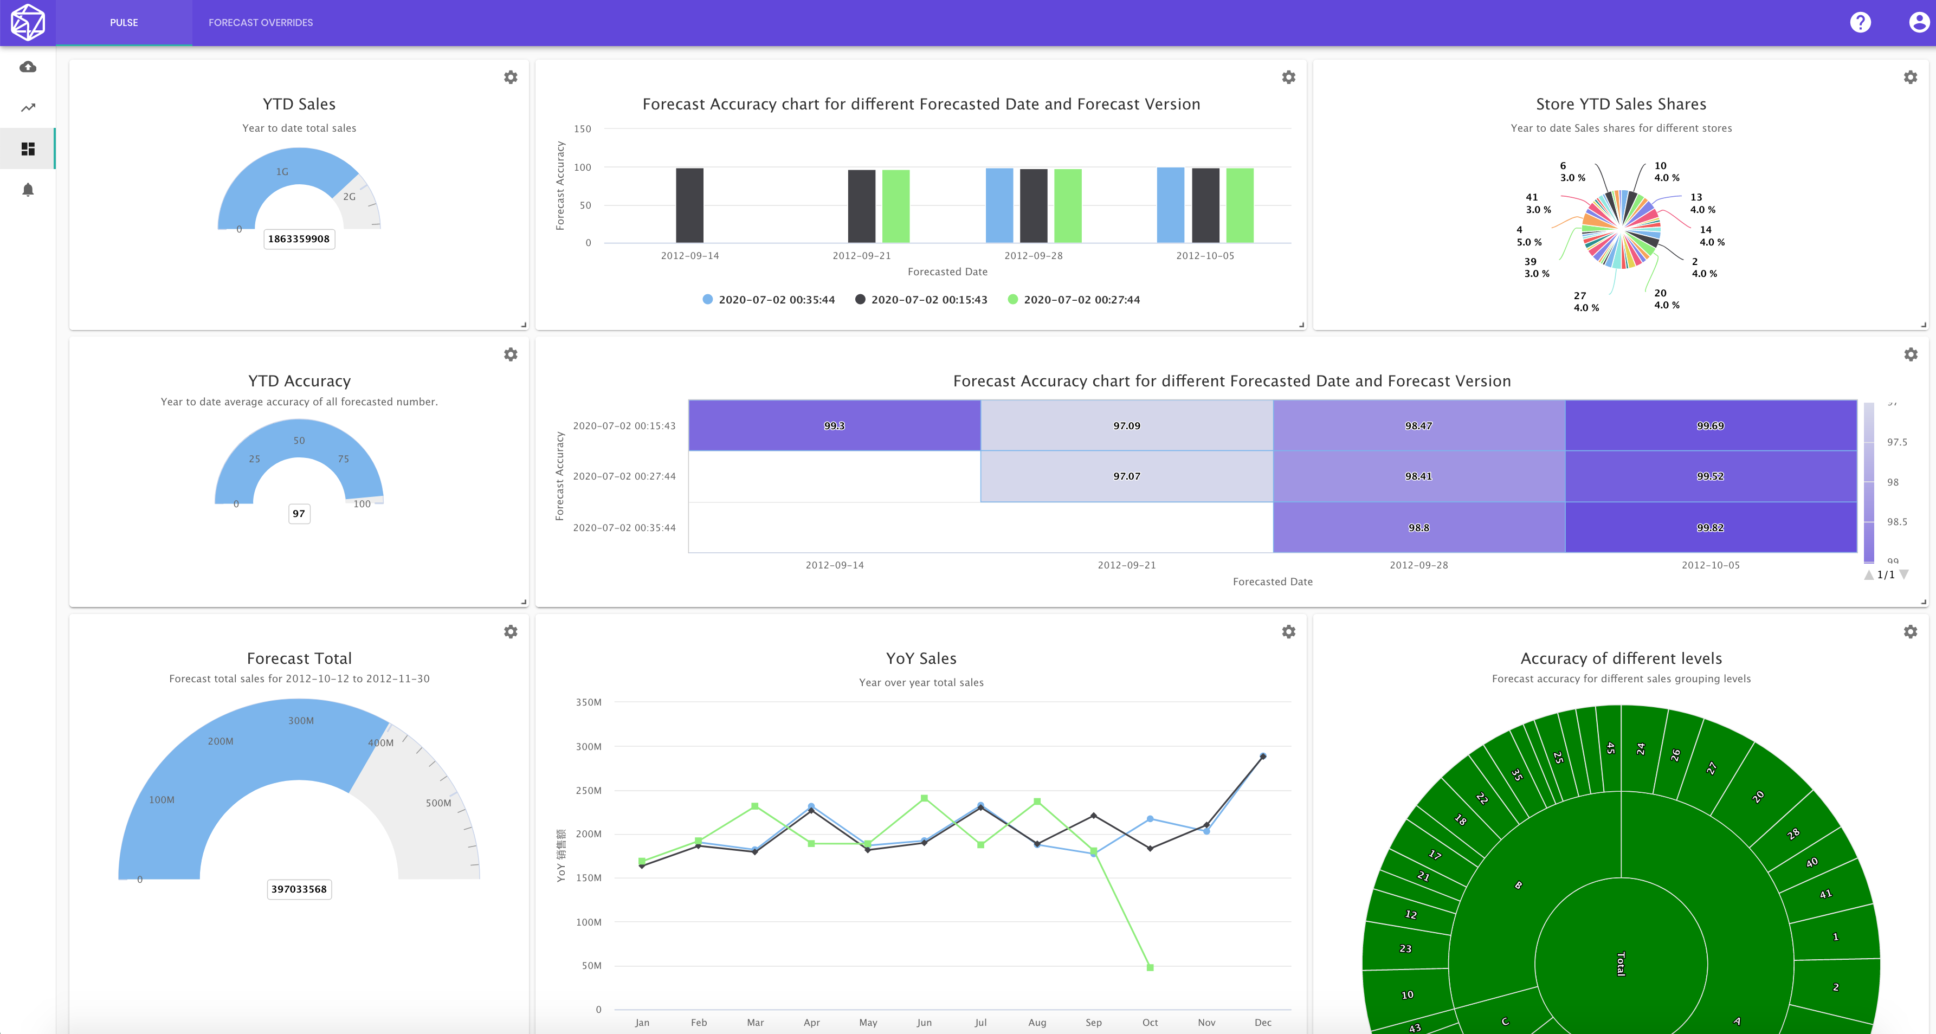Click the app logo icon
This screenshot has height=1034, width=1936.
28,23
